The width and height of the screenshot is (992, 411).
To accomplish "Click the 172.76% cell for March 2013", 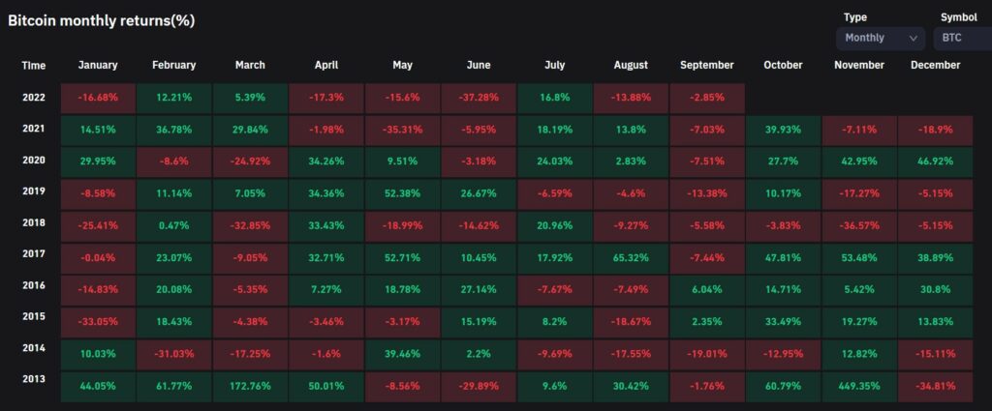I will 250,386.
